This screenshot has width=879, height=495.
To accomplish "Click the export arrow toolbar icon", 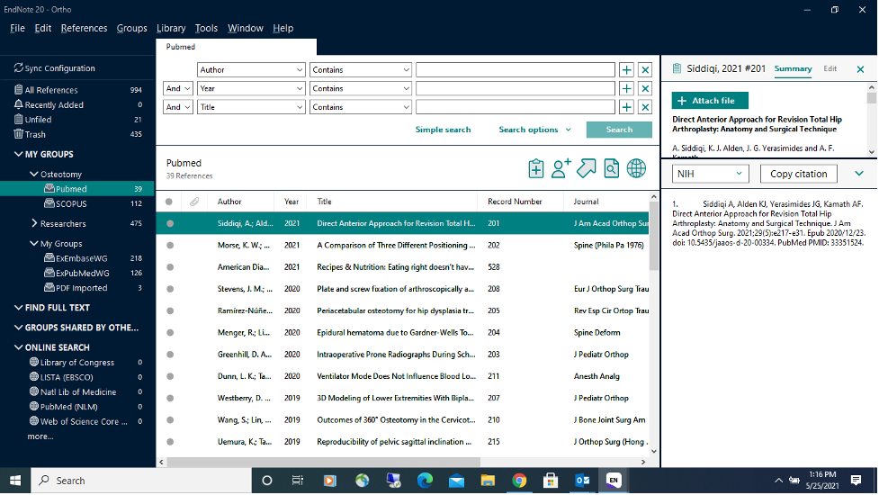I will (587, 168).
